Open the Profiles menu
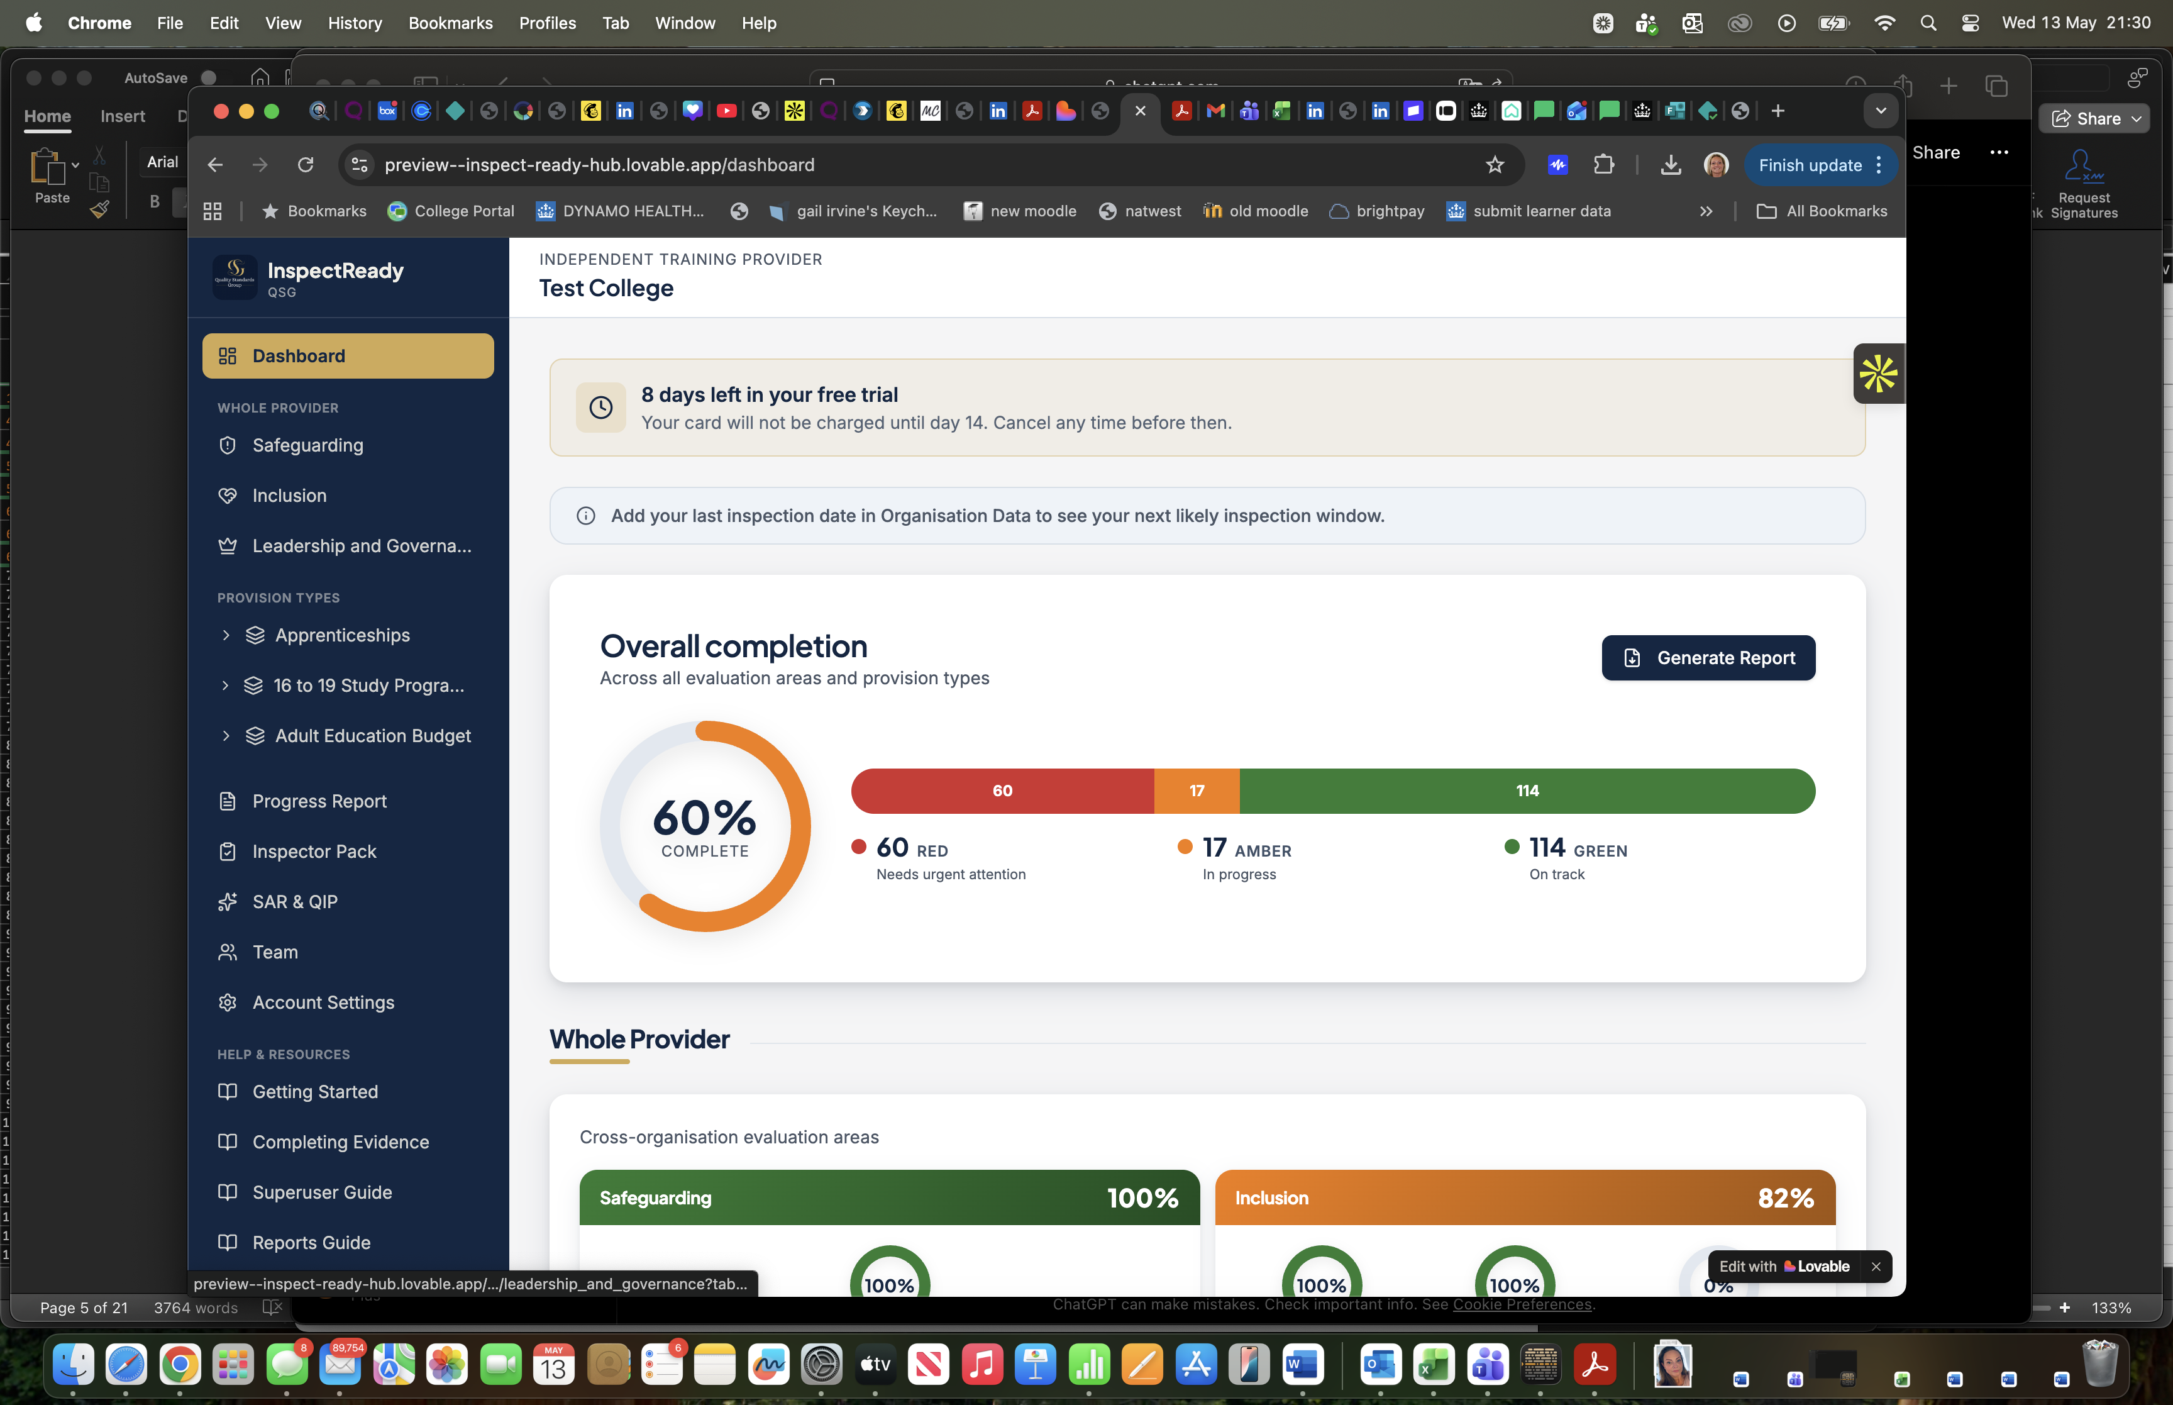This screenshot has height=1405, width=2173. point(547,23)
